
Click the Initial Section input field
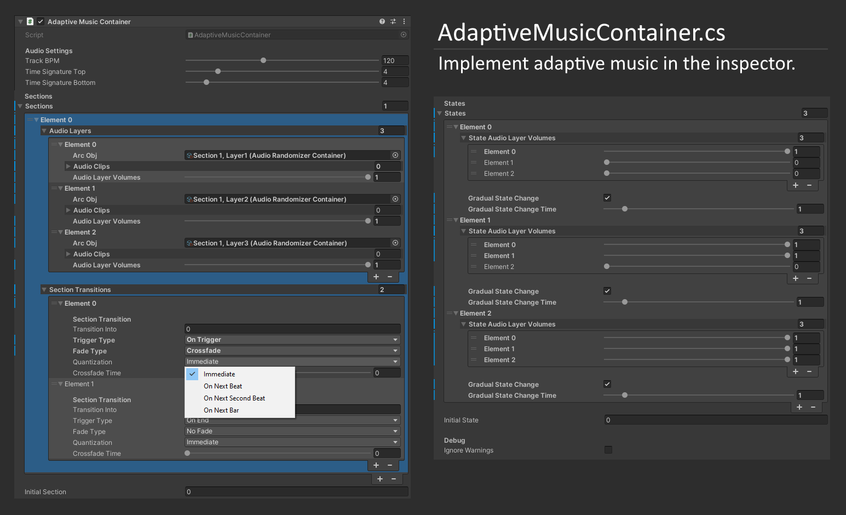click(296, 491)
